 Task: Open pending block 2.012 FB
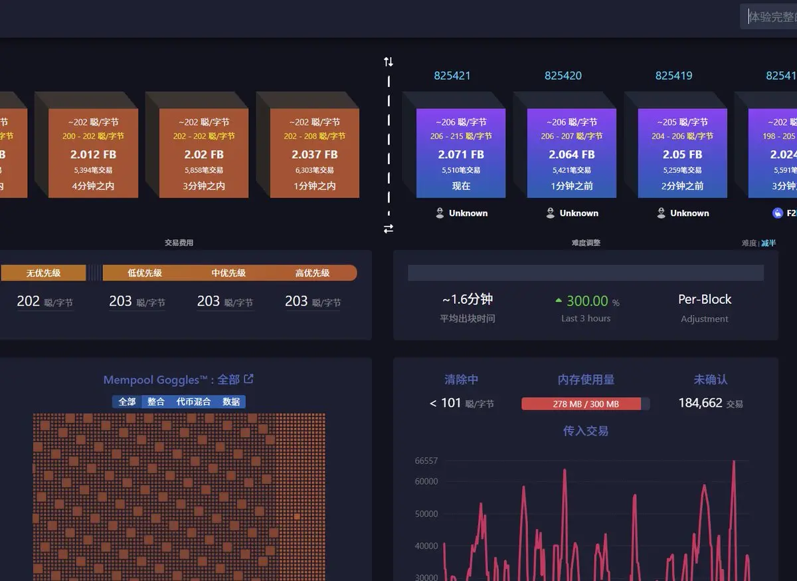tap(94, 154)
